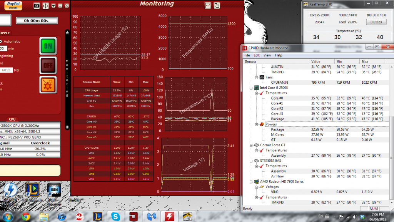The height and width of the screenshot is (222, 394).
Task: Open the volume speaker icon in the system tray
Action: (x=355, y=217)
